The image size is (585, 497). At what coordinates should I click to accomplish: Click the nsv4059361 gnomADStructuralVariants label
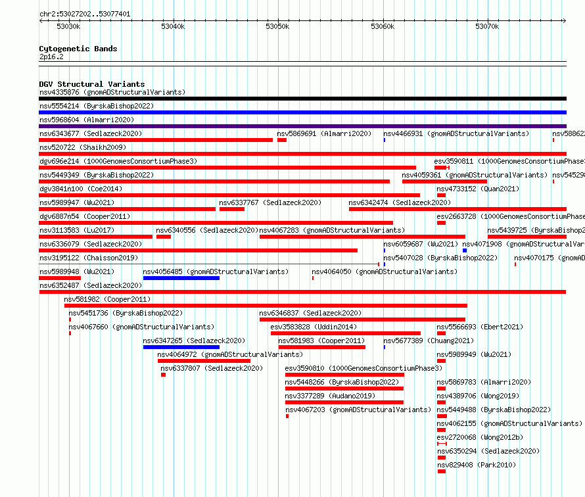click(x=475, y=175)
